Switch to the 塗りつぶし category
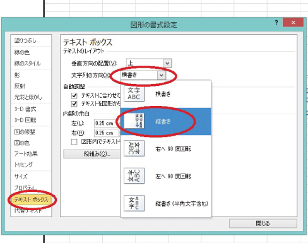This screenshot has height=243, width=308. click(25, 40)
